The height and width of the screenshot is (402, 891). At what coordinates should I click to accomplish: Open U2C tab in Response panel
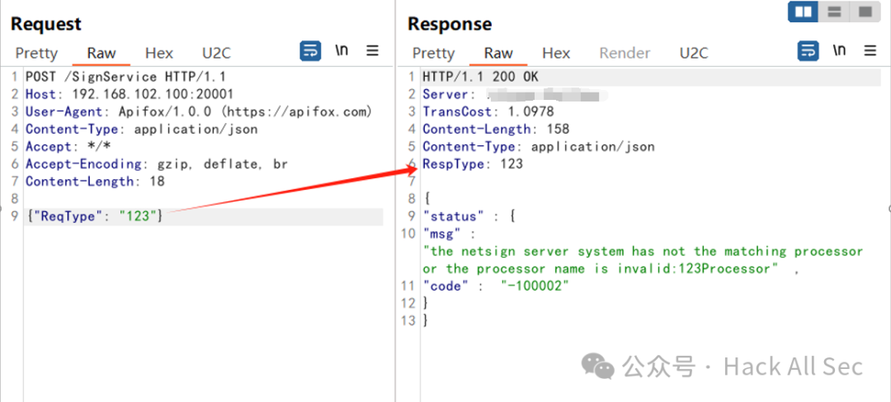click(x=694, y=54)
